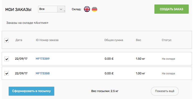Open order link MF173388
This screenshot has width=194, height=99.
pos(43,73)
